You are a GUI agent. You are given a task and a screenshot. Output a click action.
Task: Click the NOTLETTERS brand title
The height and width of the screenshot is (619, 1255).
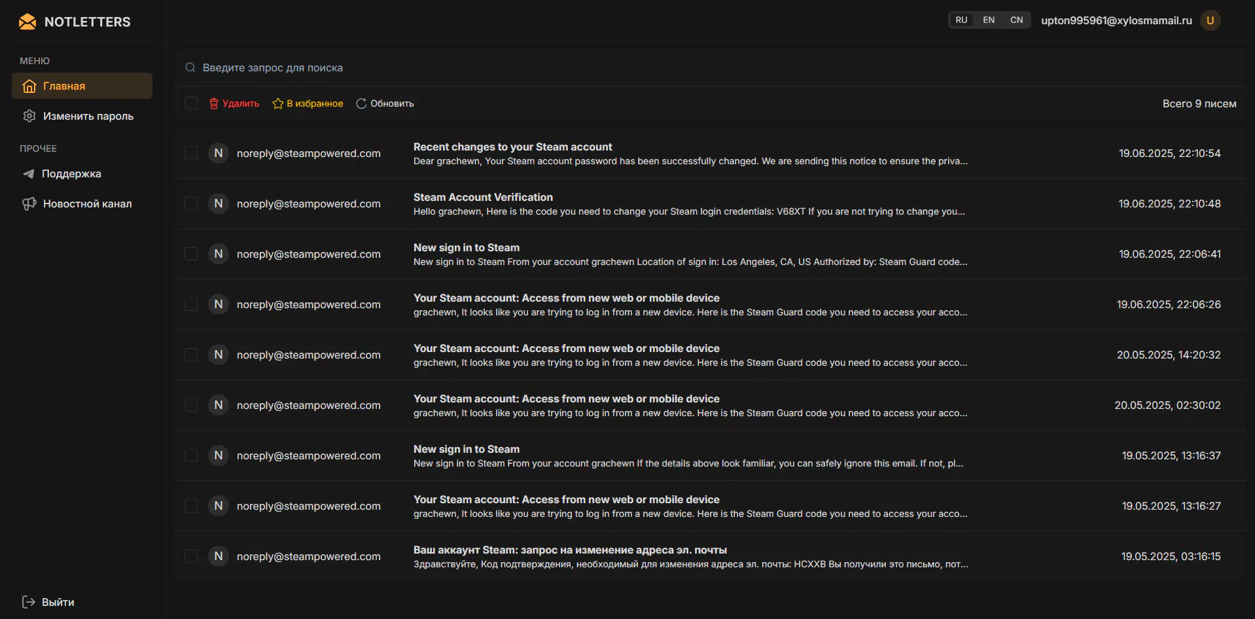click(x=88, y=22)
